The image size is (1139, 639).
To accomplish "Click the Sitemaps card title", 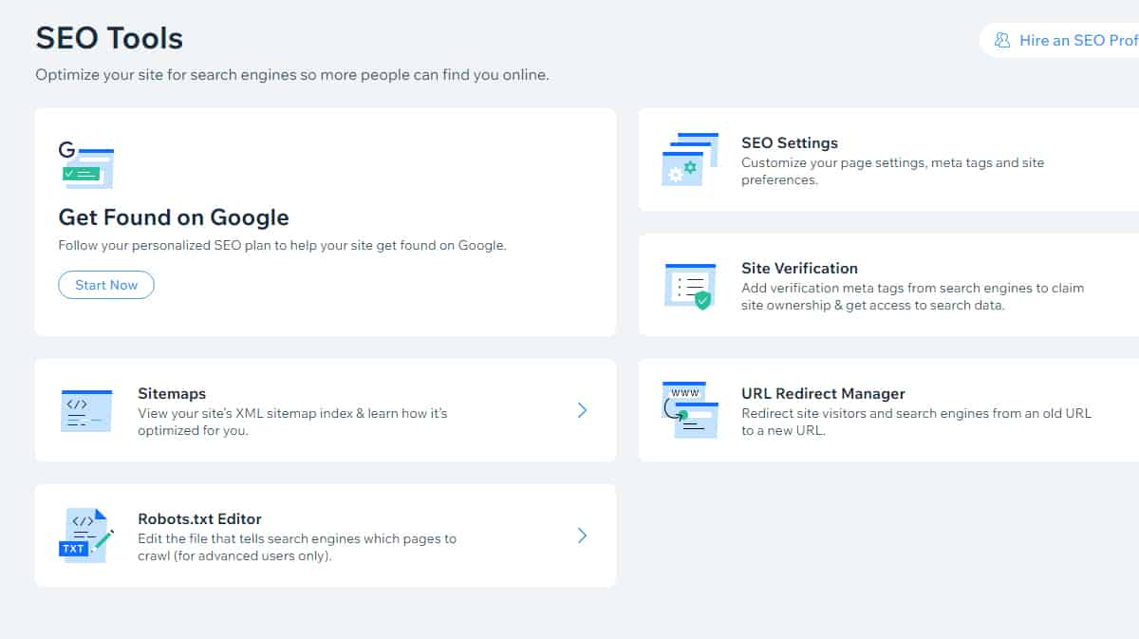I will point(172,394).
